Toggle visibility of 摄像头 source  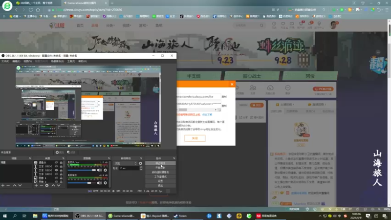[x=56, y=163]
